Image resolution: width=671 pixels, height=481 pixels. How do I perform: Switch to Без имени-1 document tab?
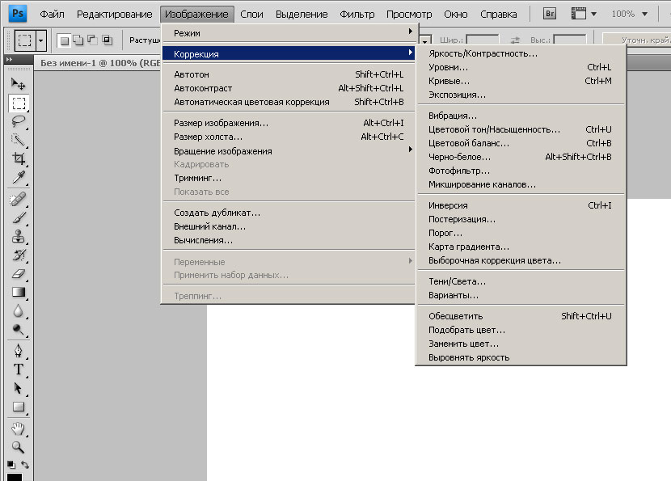coord(100,63)
